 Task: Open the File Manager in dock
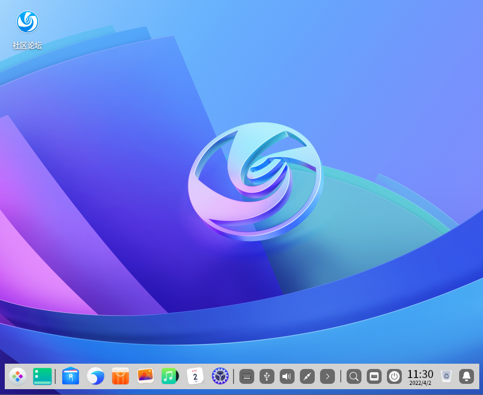point(71,376)
